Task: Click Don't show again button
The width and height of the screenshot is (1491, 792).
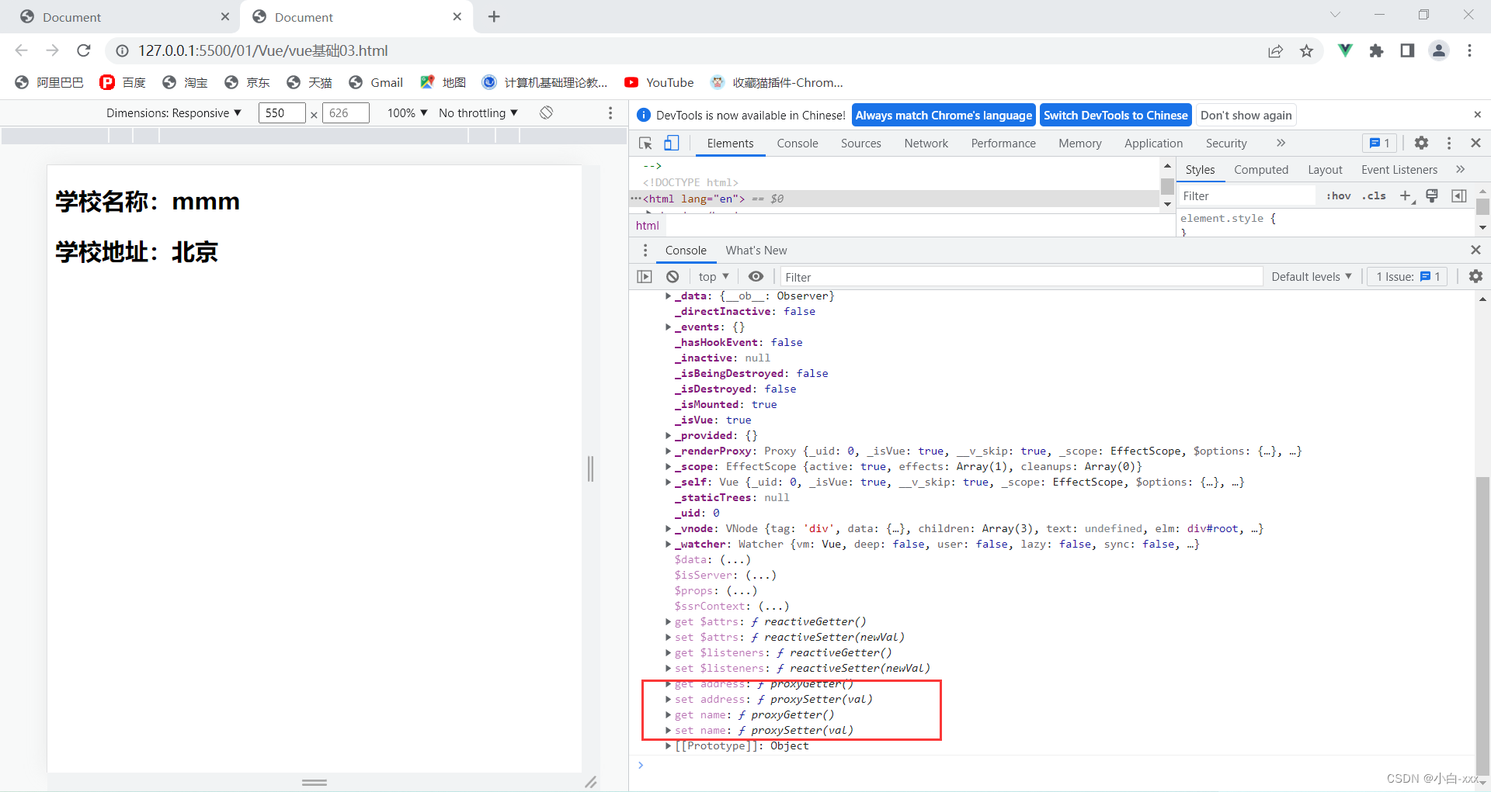Action: pos(1246,115)
